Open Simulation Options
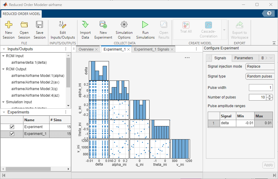 pyautogui.click(x=124, y=29)
